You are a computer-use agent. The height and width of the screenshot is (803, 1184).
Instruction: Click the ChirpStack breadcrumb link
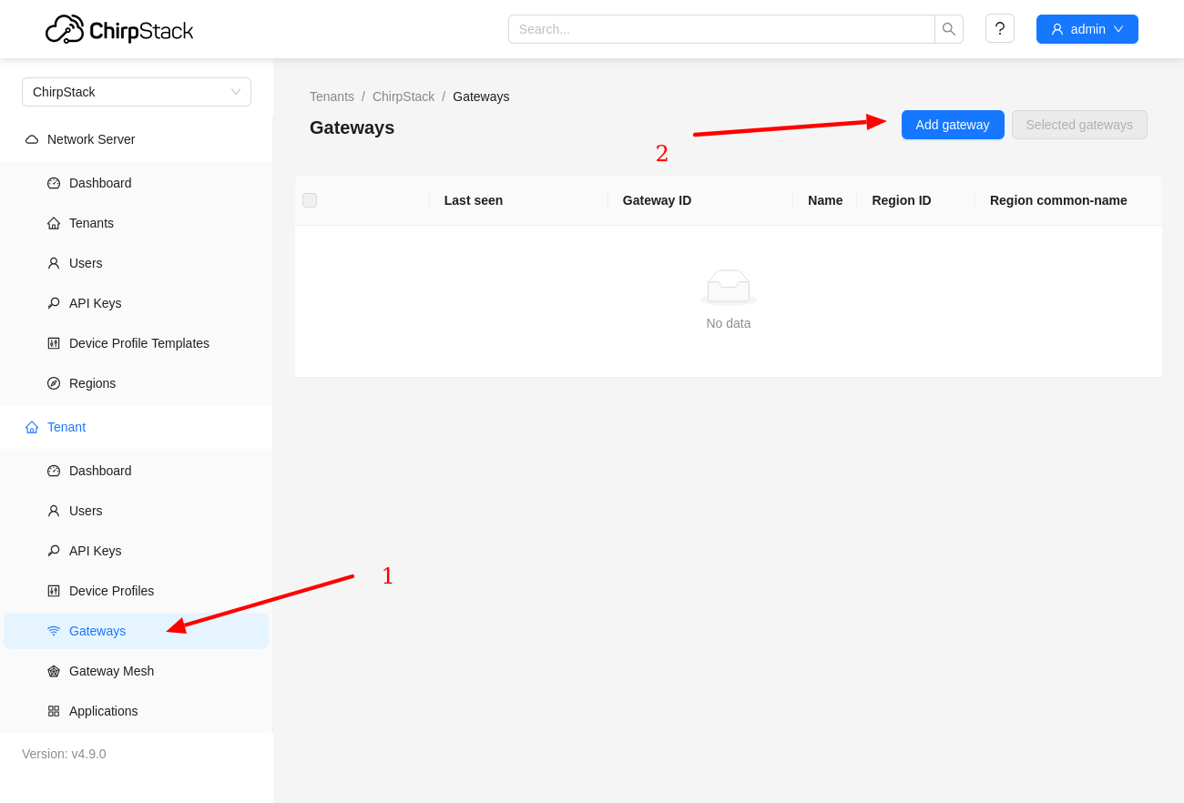pos(403,97)
